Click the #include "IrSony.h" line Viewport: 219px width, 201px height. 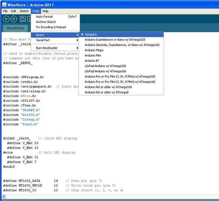22,120
